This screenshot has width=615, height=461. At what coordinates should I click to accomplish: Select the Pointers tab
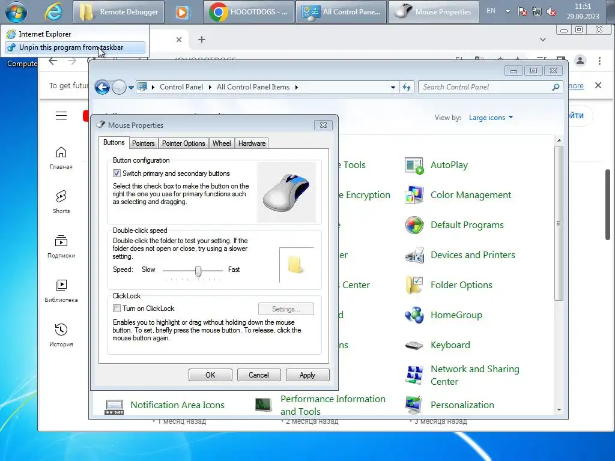(143, 143)
